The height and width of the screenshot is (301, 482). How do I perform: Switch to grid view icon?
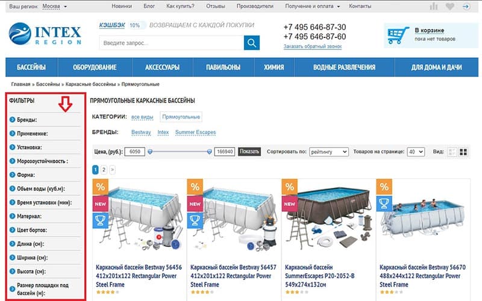tap(463, 152)
